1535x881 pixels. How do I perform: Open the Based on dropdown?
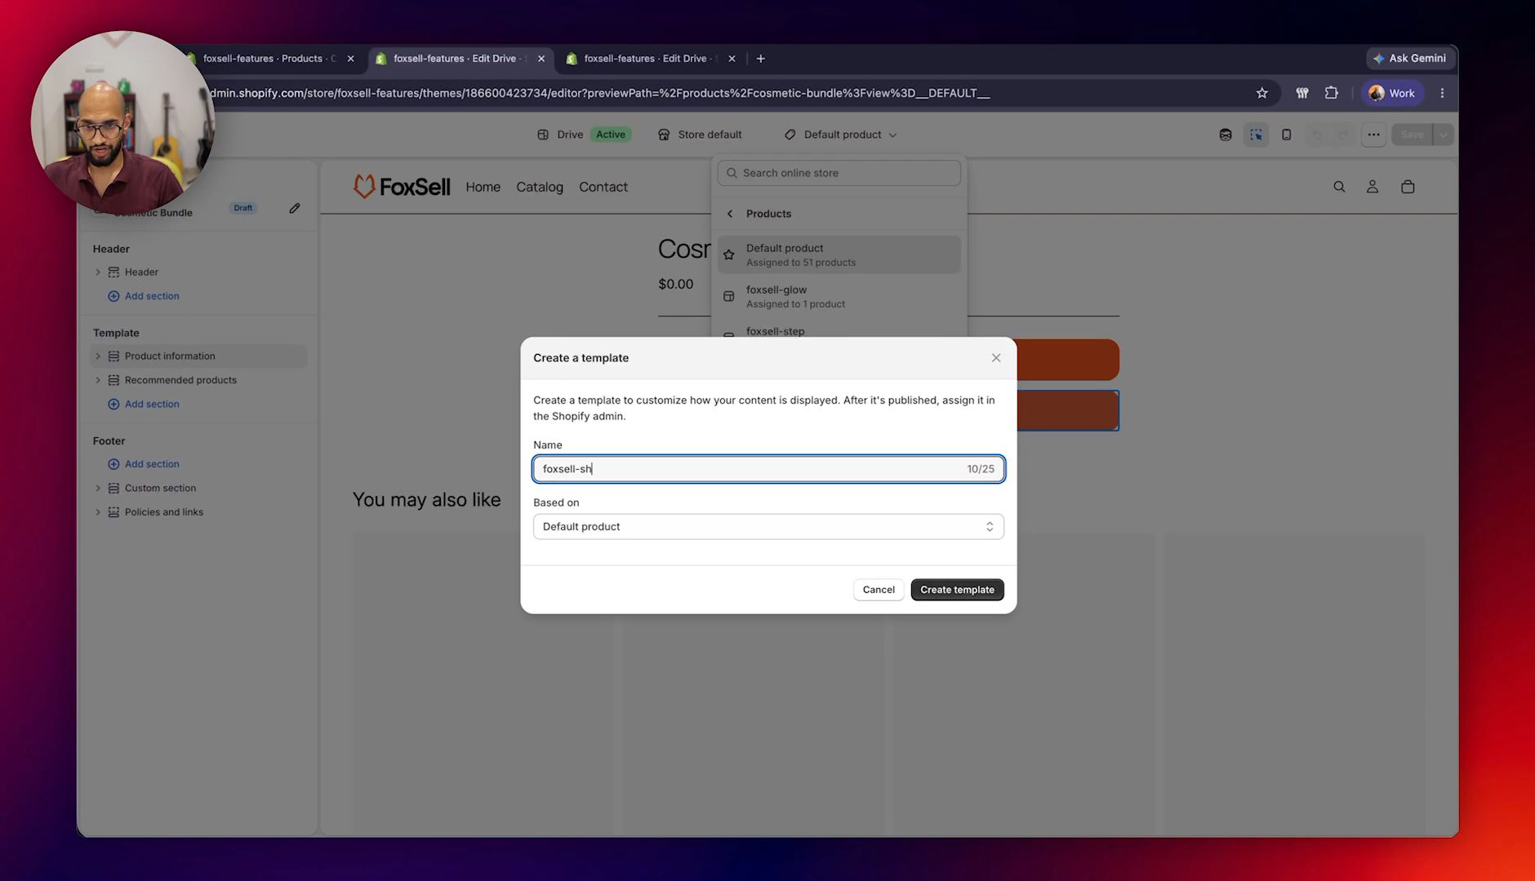click(x=768, y=527)
